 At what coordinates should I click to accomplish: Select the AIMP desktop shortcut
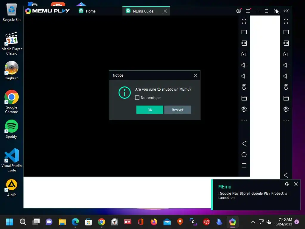point(12,188)
